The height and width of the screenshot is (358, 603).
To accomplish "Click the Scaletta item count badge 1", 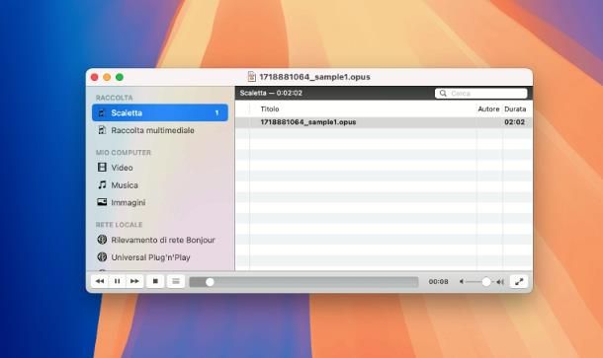I will coord(216,112).
